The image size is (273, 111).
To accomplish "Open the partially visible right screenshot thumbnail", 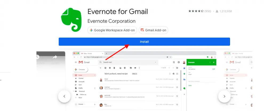I will pos(238,81).
